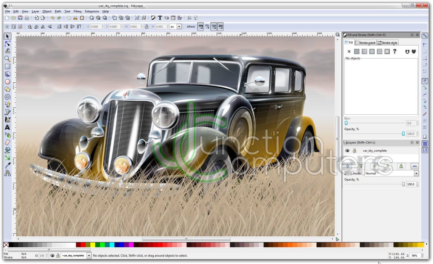Image resolution: width=433 pixels, height=264 pixels.
Task: Toggle move gradients affect button
Action: [x=214, y=27]
